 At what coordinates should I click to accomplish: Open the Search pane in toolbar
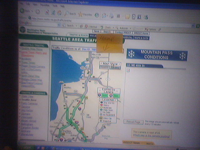[71, 14]
